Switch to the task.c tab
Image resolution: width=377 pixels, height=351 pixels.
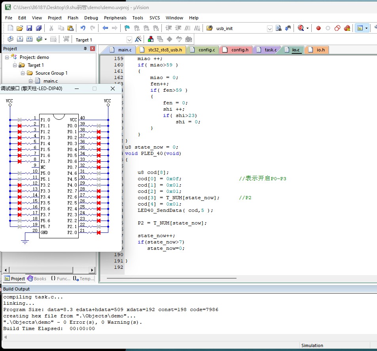(x=267, y=50)
